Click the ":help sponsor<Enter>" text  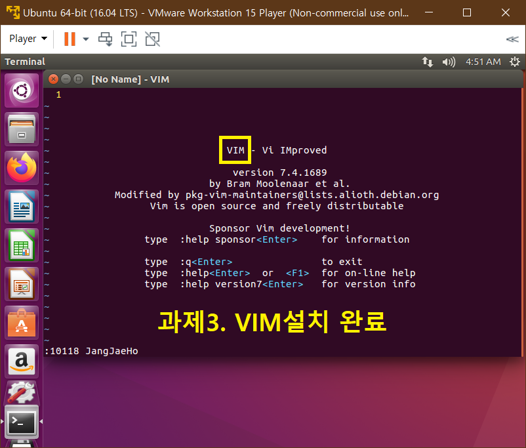click(x=239, y=239)
